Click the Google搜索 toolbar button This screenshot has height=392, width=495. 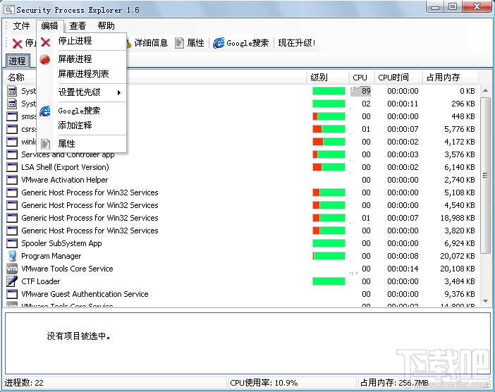click(x=241, y=43)
